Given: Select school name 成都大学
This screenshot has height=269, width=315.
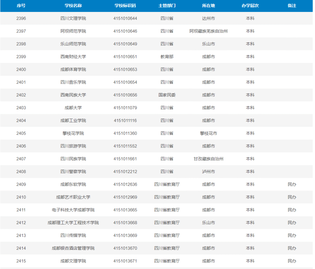Looking at the screenshot, I should point(73,108).
